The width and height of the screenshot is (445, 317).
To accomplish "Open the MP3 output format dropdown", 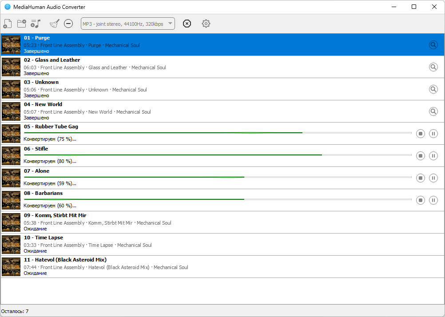I will tap(128, 24).
